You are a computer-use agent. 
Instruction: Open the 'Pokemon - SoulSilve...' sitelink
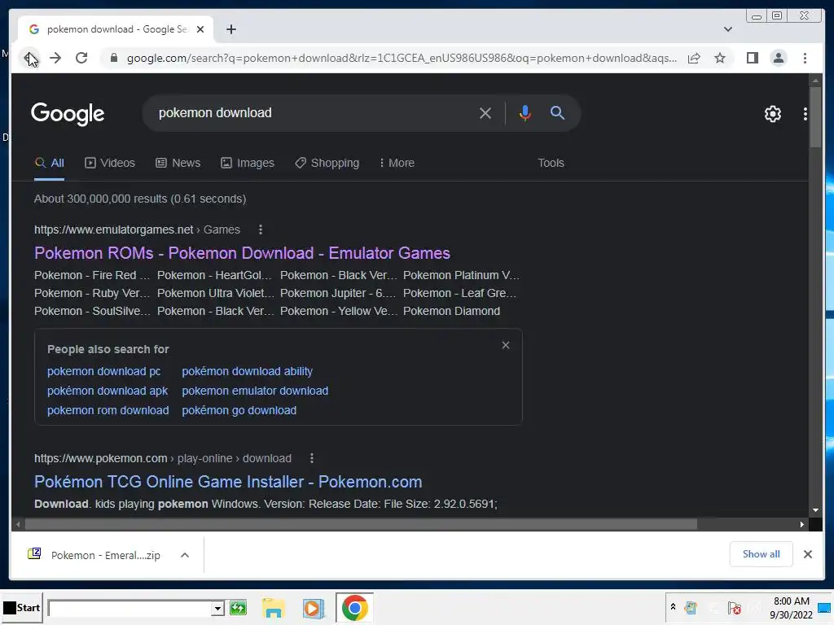coord(92,311)
